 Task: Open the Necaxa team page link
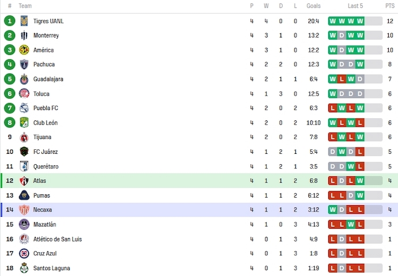point(43,210)
